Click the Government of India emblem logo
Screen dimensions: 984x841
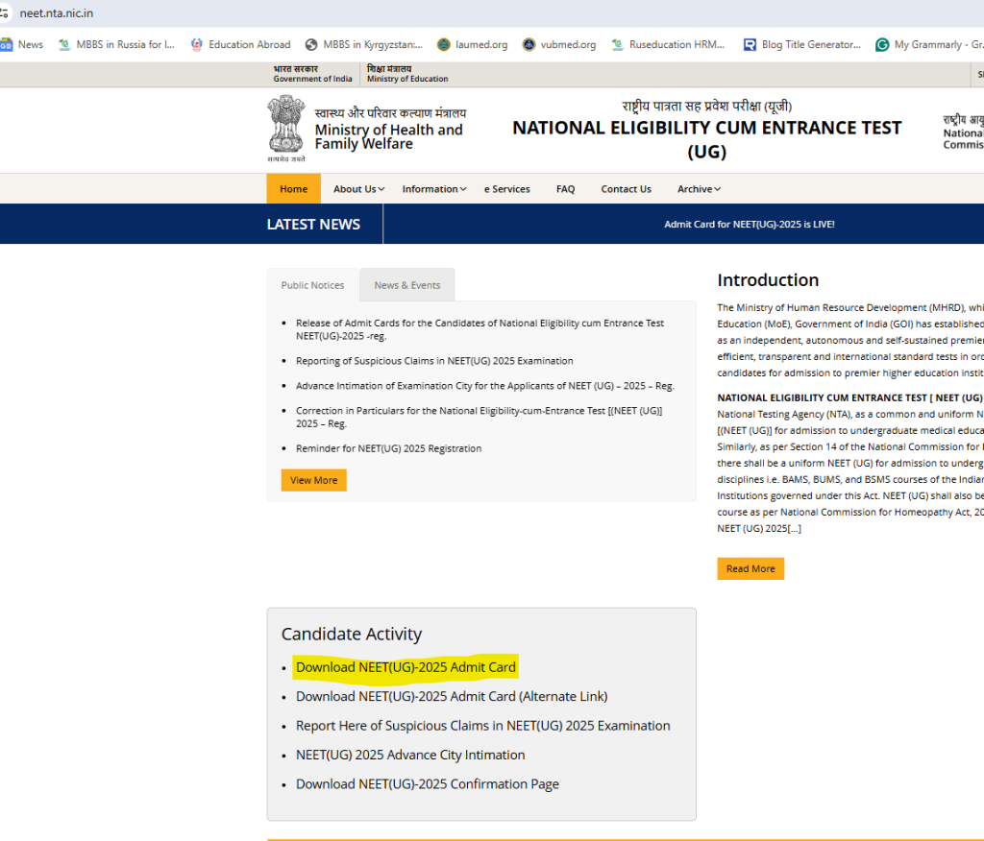coord(286,129)
